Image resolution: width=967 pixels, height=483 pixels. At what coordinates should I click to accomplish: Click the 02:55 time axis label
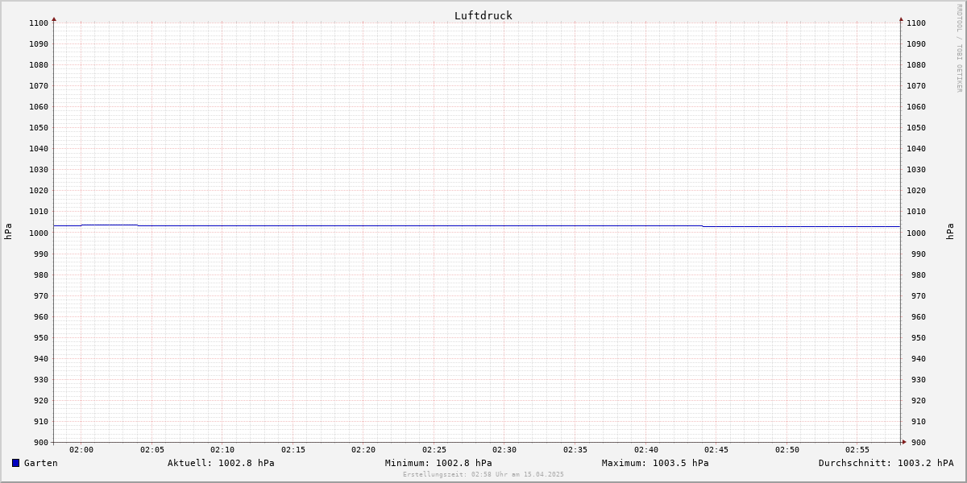(x=857, y=450)
